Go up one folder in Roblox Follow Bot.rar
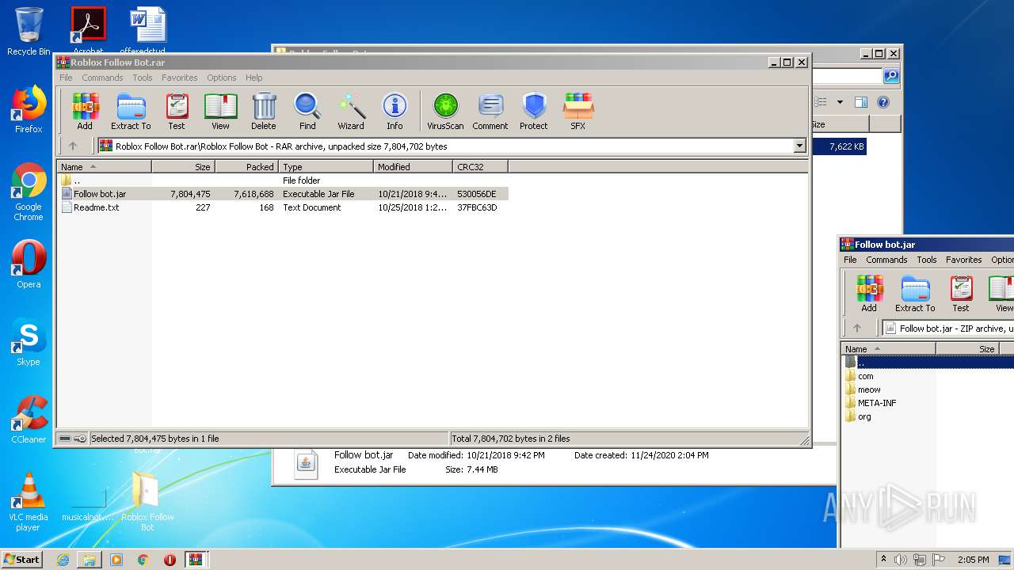Image resolution: width=1014 pixels, height=570 pixels. (73, 146)
